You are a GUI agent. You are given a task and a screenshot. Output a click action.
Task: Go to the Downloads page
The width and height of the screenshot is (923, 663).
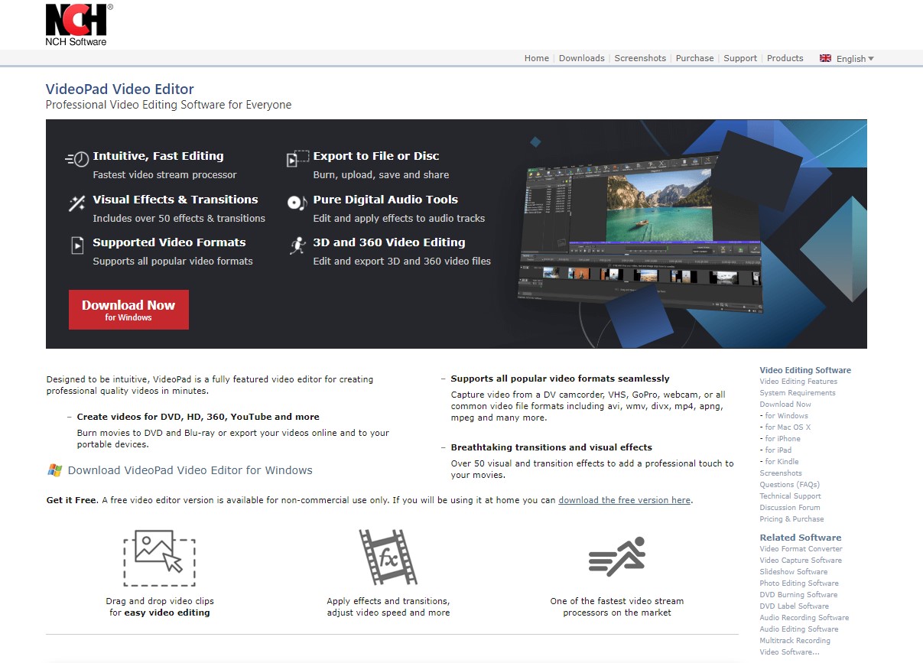[582, 58]
